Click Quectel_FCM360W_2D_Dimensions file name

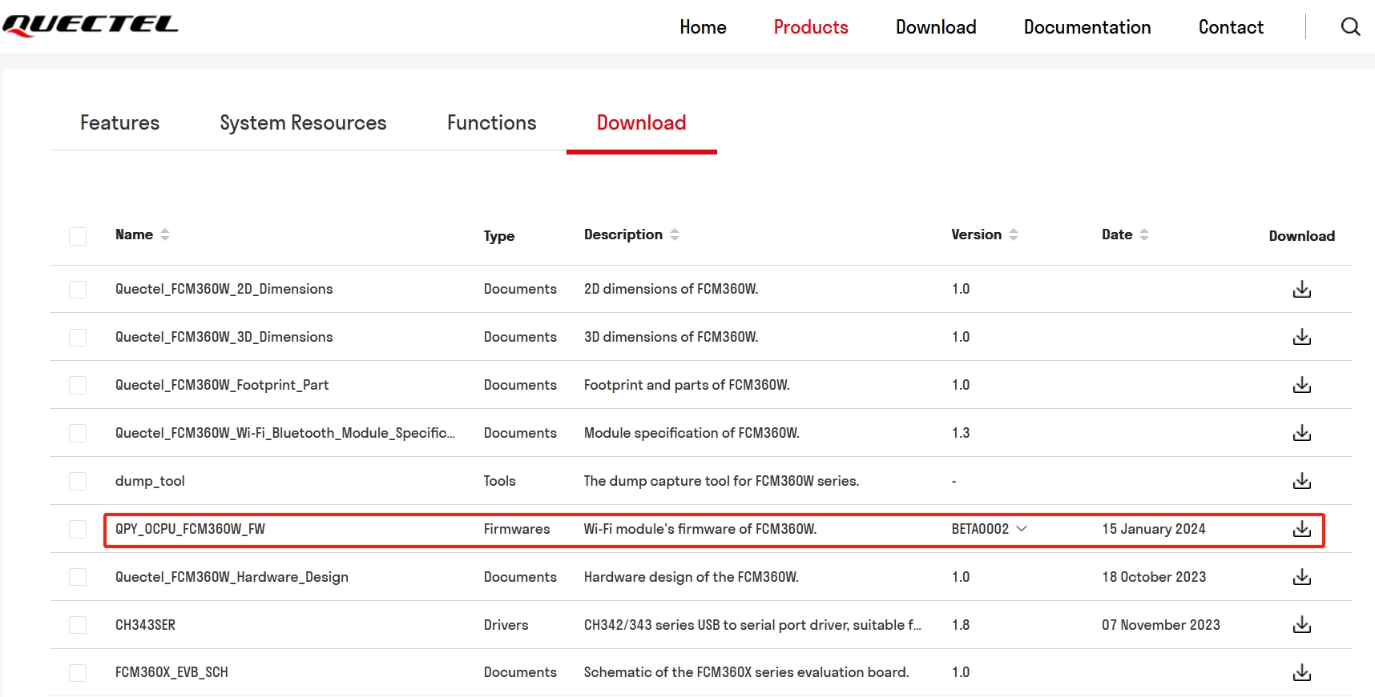point(224,289)
